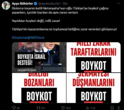Click the 526 likes count
124x110 pixels.
coord(68,108)
